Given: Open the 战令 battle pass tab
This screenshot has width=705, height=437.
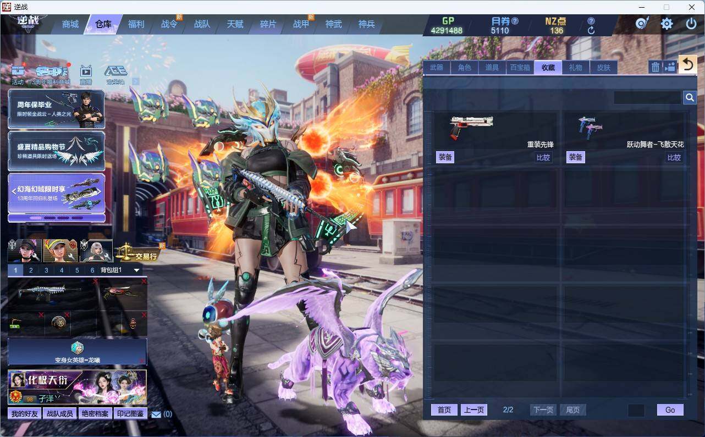Looking at the screenshot, I should point(169,24).
